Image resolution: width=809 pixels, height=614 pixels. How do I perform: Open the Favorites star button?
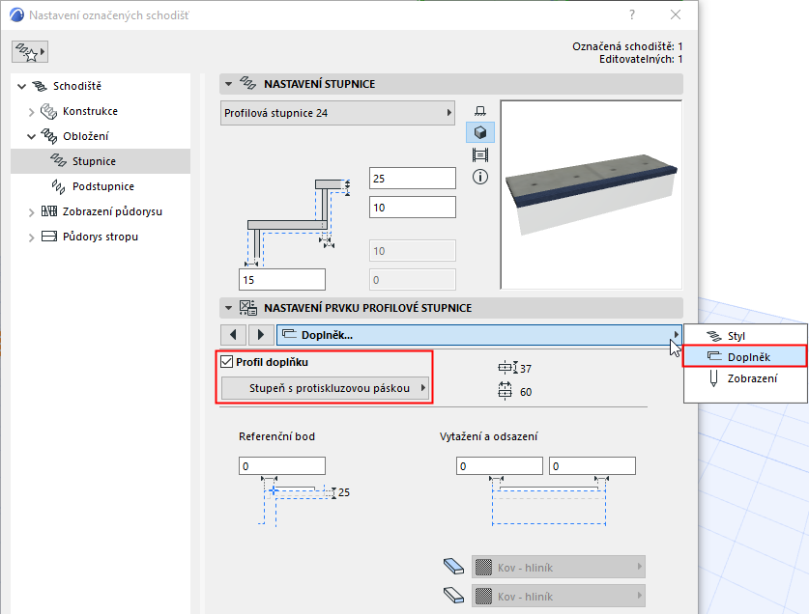pyautogui.click(x=30, y=51)
